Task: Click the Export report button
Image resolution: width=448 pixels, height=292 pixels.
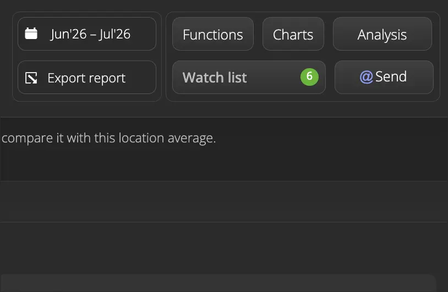Action: 87,78
